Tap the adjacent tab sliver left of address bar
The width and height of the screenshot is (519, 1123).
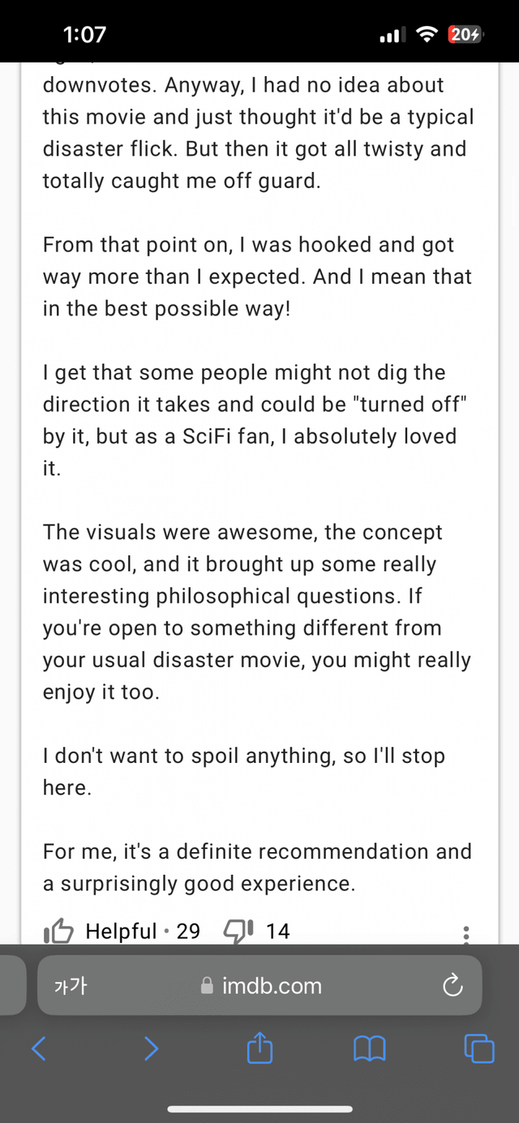tap(11, 985)
